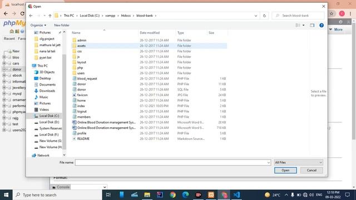Select the favicon JPG file
Viewport: 356px width, 200px height.
[x=82, y=95]
